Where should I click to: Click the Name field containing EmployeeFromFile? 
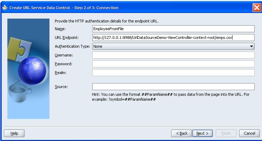pyautogui.click(x=173, y=29)
